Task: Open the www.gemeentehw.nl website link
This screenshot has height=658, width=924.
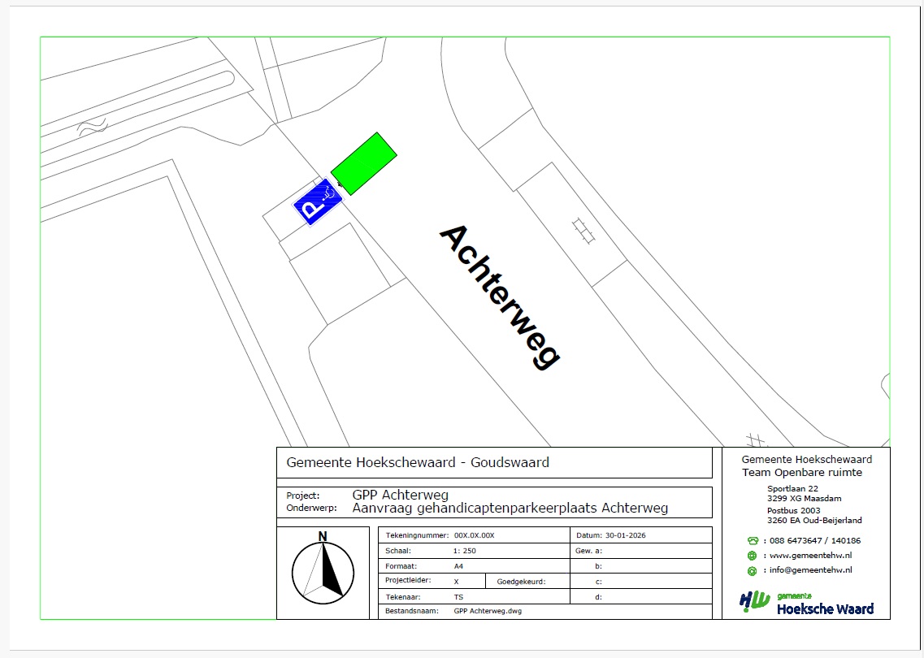Action: [x=810, y=556]
